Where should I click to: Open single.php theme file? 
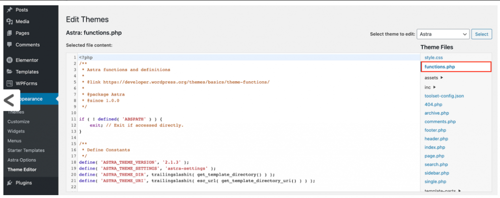[435, 181]
